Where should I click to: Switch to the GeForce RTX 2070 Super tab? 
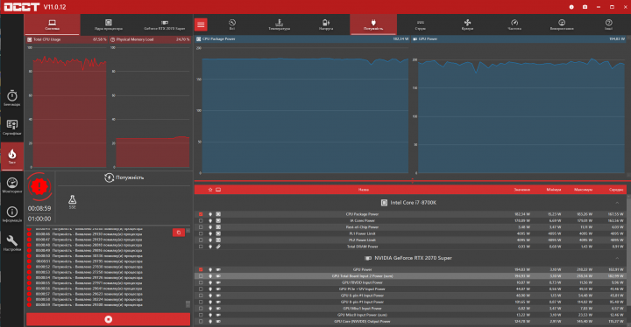[x=164, y=24]
